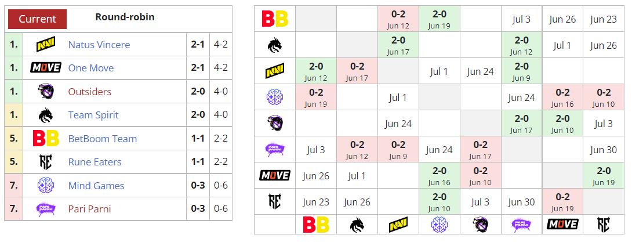Click NAVI 2-0 Jun 9 result cell
The height and width of the screenshot is (242, 632).
pos(522,71)
